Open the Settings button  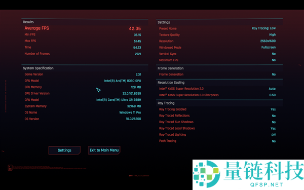point(64,150)
